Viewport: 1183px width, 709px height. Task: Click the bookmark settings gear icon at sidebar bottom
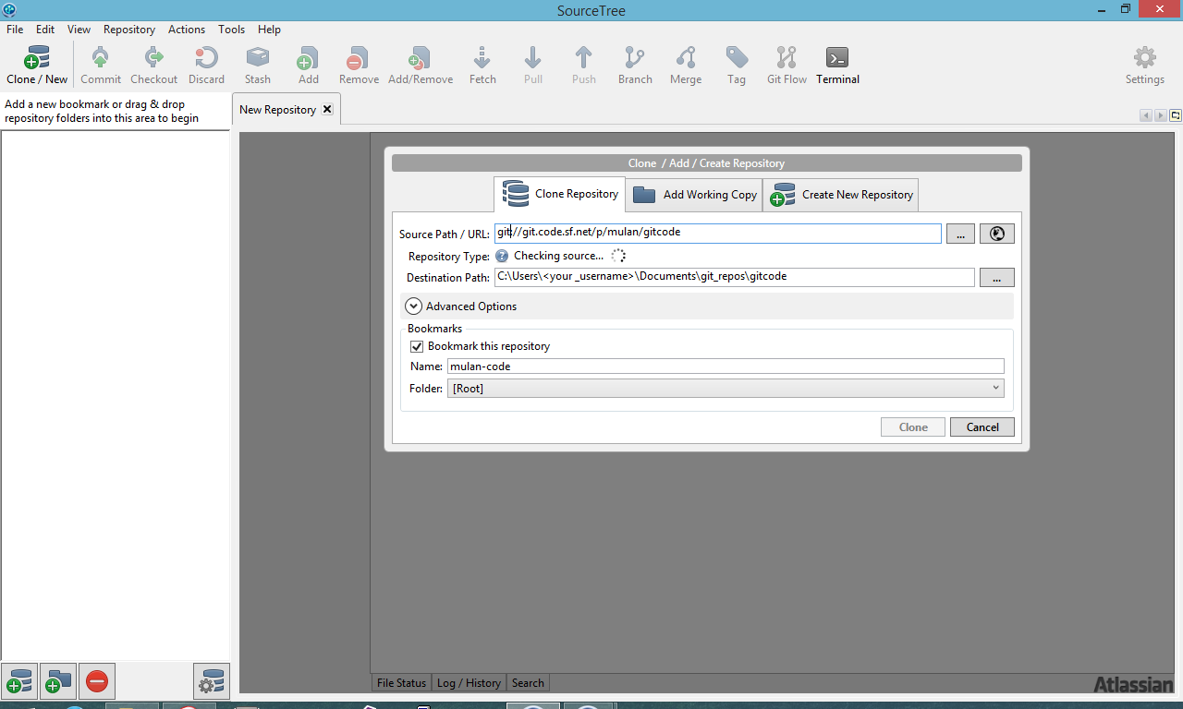[x=212, y=681]
